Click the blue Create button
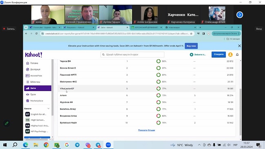The height and width of the screenshot is (149, 265). (219, 55)
